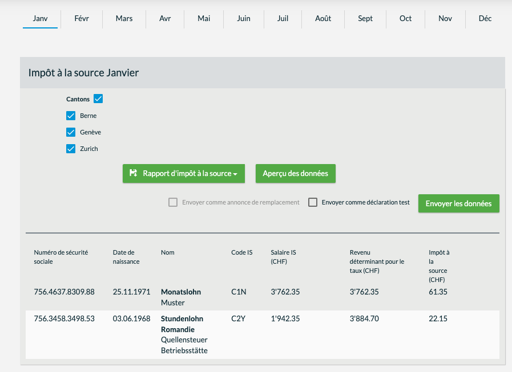Click the C1N tax code cell
Screen dimensions: 512x372
coord(239,292)
